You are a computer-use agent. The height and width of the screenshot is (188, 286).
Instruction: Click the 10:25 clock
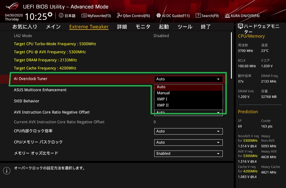point(36,17)
